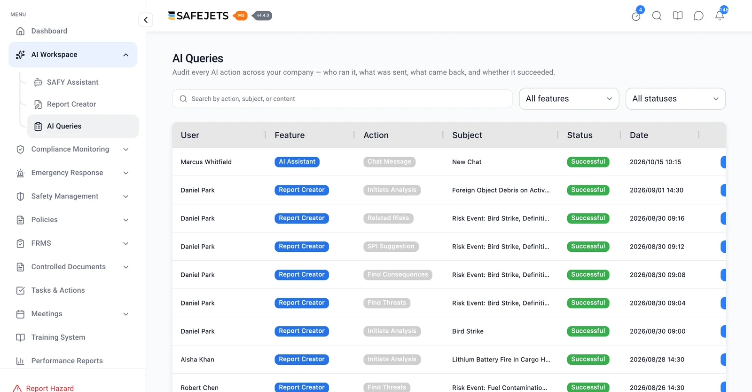752x392 pixels.
Task: Expand the Safety Management chevron
Action: point(126,196)
